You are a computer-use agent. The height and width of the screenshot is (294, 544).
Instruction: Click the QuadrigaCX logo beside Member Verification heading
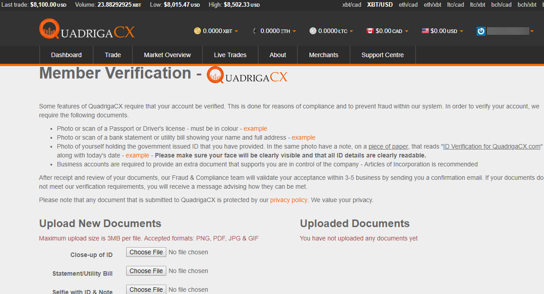247,75
